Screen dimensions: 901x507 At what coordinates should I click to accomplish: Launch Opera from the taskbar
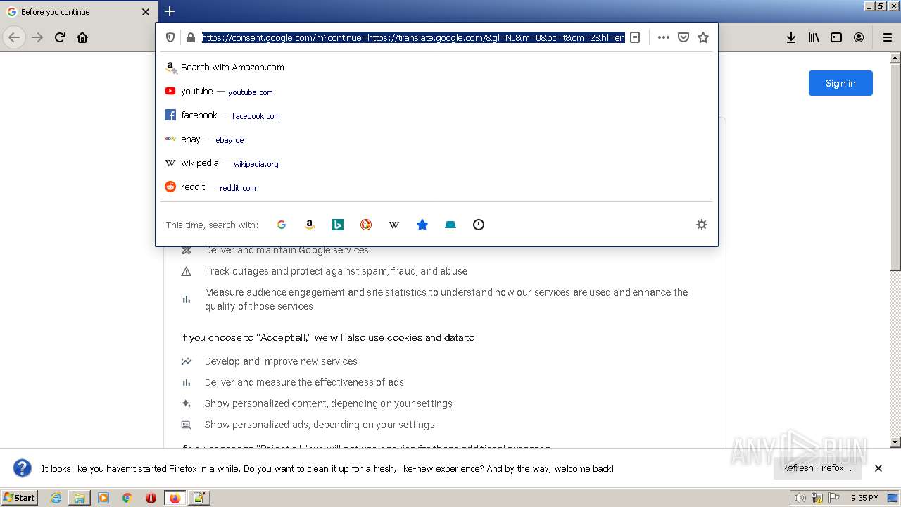151,498
